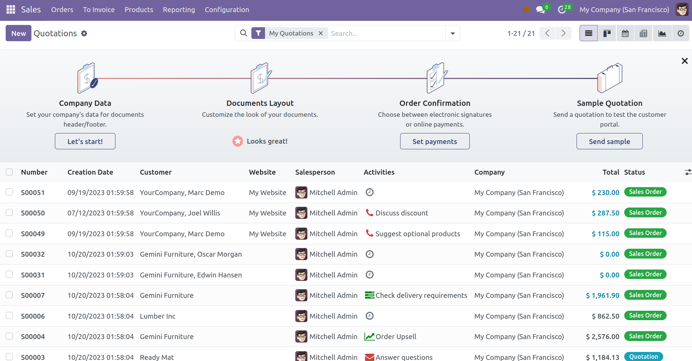
Task: Switch to Kanban view
Action: [607, 33]
